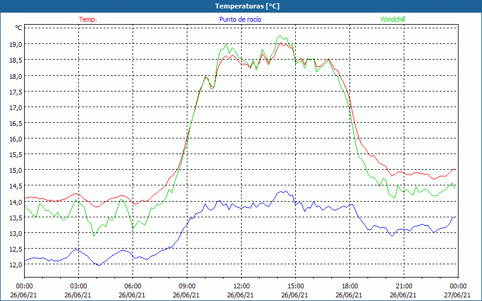Click the 13,0 y-axis value
Screen dimensions: 482x301
click(x=17, y=233)
